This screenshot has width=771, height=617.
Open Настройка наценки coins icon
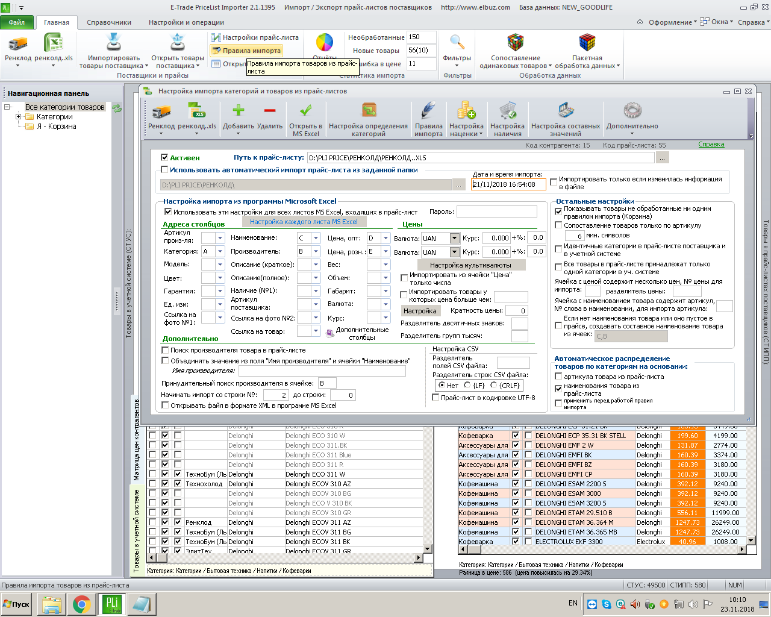[466, 111]
